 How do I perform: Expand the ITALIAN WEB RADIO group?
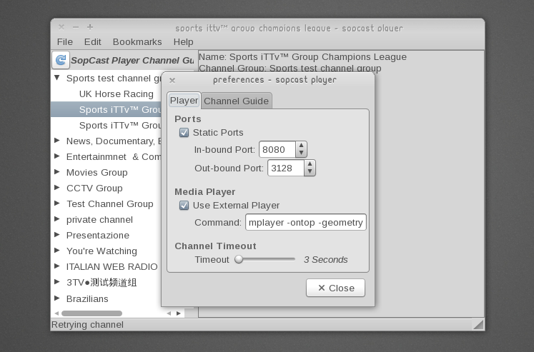click(57, 266)
